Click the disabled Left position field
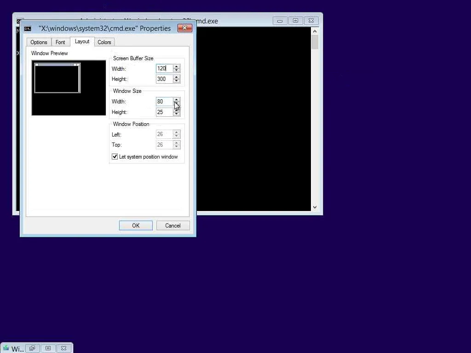The height and width of the screenshot is (353, 471). (x=164, y=134)
